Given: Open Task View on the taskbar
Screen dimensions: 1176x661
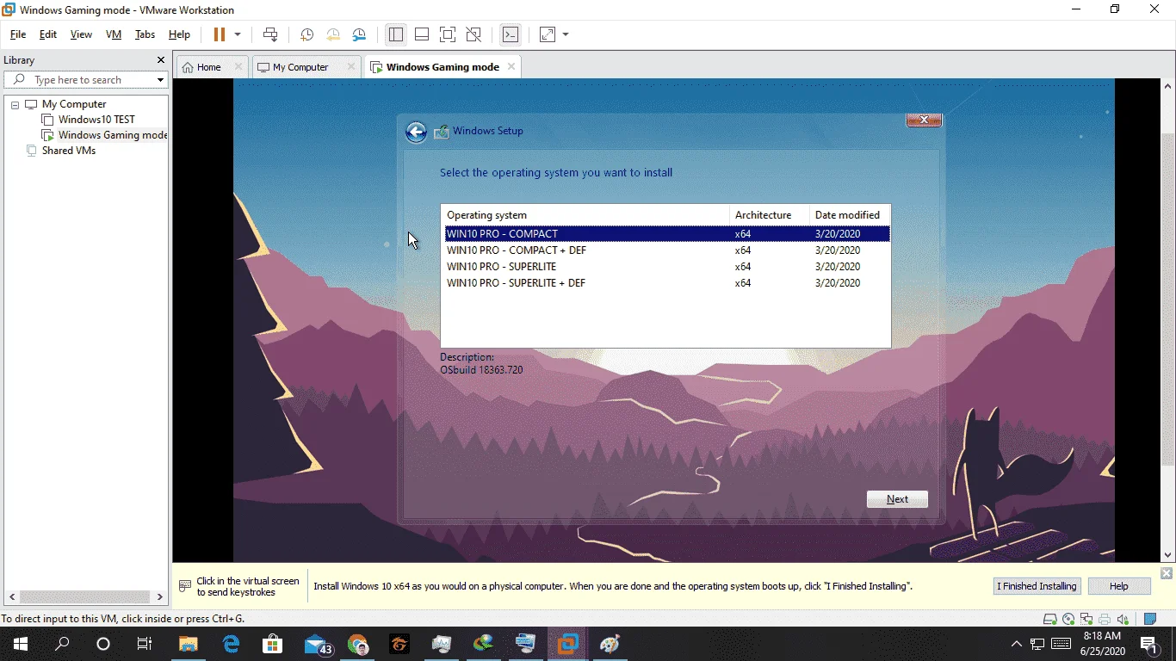Looking at the screenshot, I should [145, 644].
